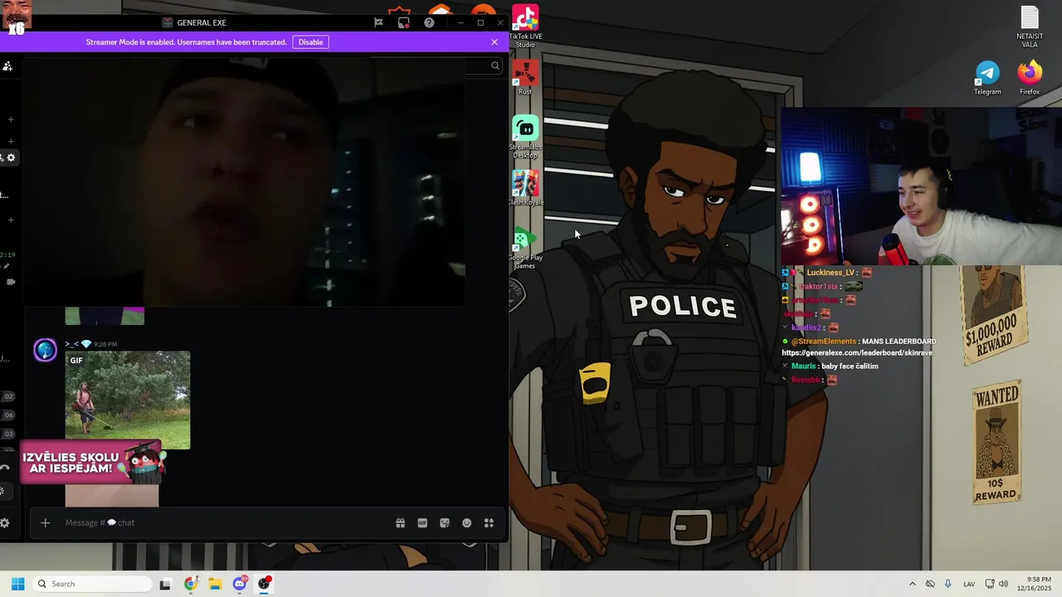Open the apps icon in the message bar
The width and height of the screenshot is (1062, 597).
pos(489,522)
